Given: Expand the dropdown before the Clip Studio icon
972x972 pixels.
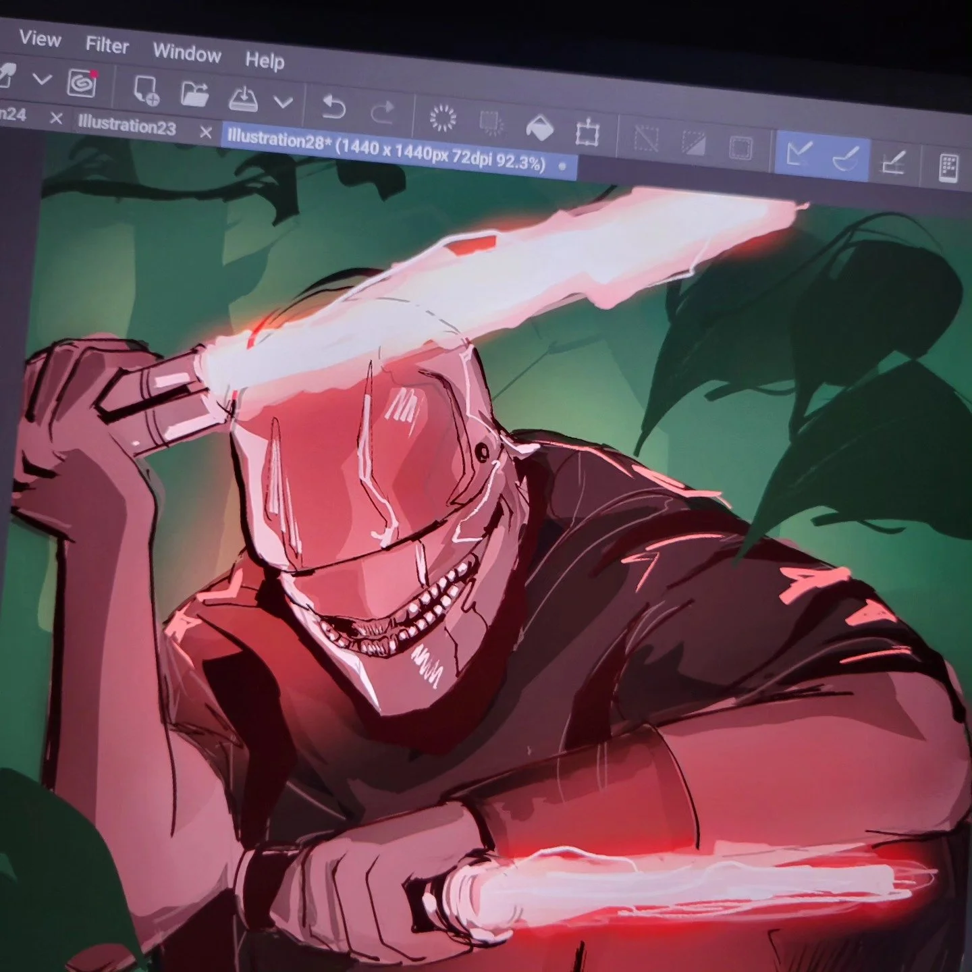Looking at the screenshot, I should point(42,80).
